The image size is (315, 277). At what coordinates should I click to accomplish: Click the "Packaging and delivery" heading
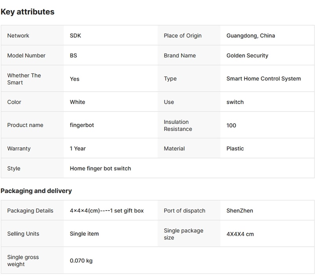tap(36, 191)
